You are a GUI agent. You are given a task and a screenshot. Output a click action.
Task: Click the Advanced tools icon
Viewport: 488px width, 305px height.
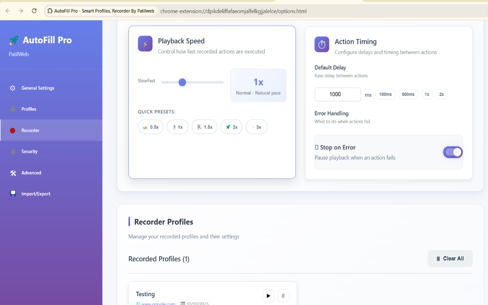[x=13, y=173]
